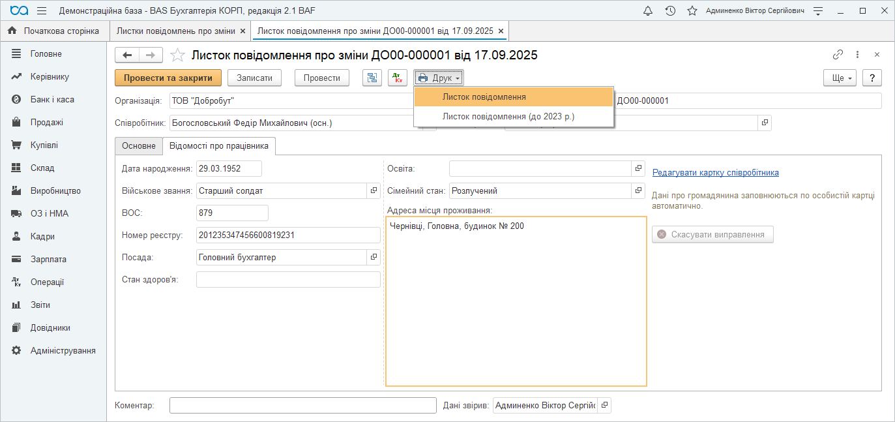
Task: Open the main hamburger menu
Action: [42, 11]
